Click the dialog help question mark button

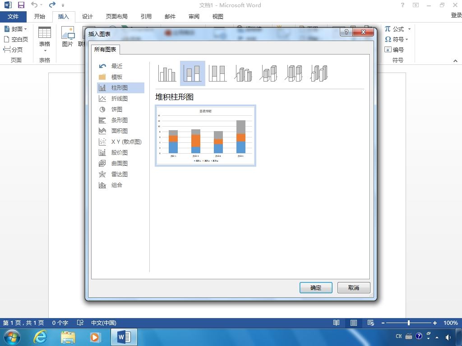[x=346, y=32]
